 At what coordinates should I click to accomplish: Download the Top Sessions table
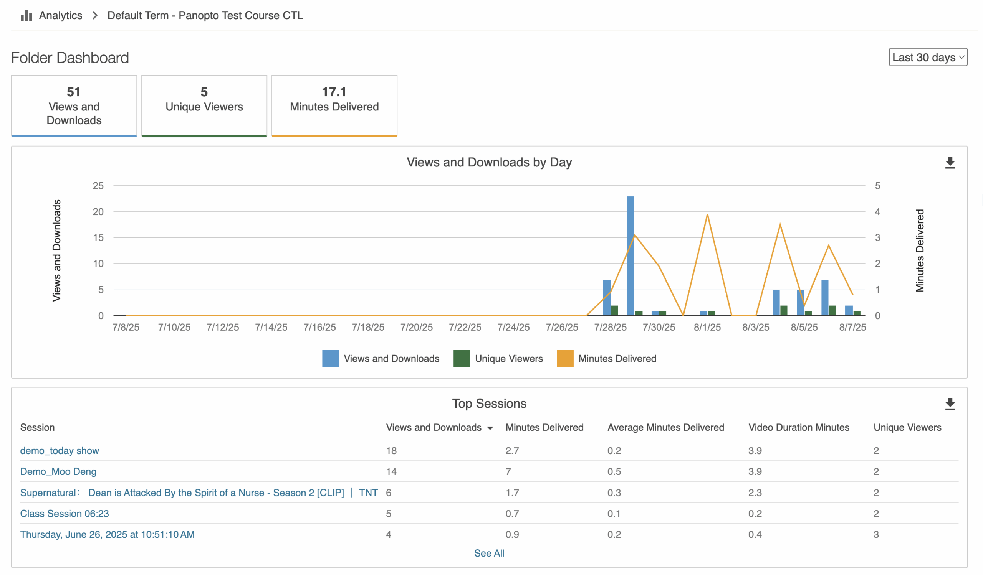[950, 404]
